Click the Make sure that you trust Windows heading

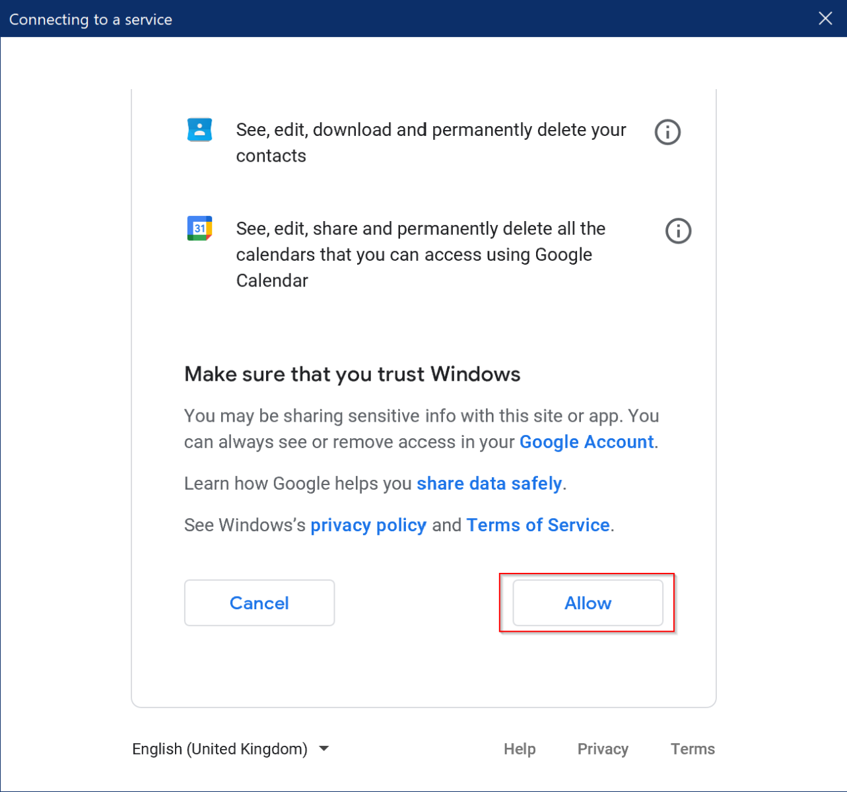(x=351, y=374)
